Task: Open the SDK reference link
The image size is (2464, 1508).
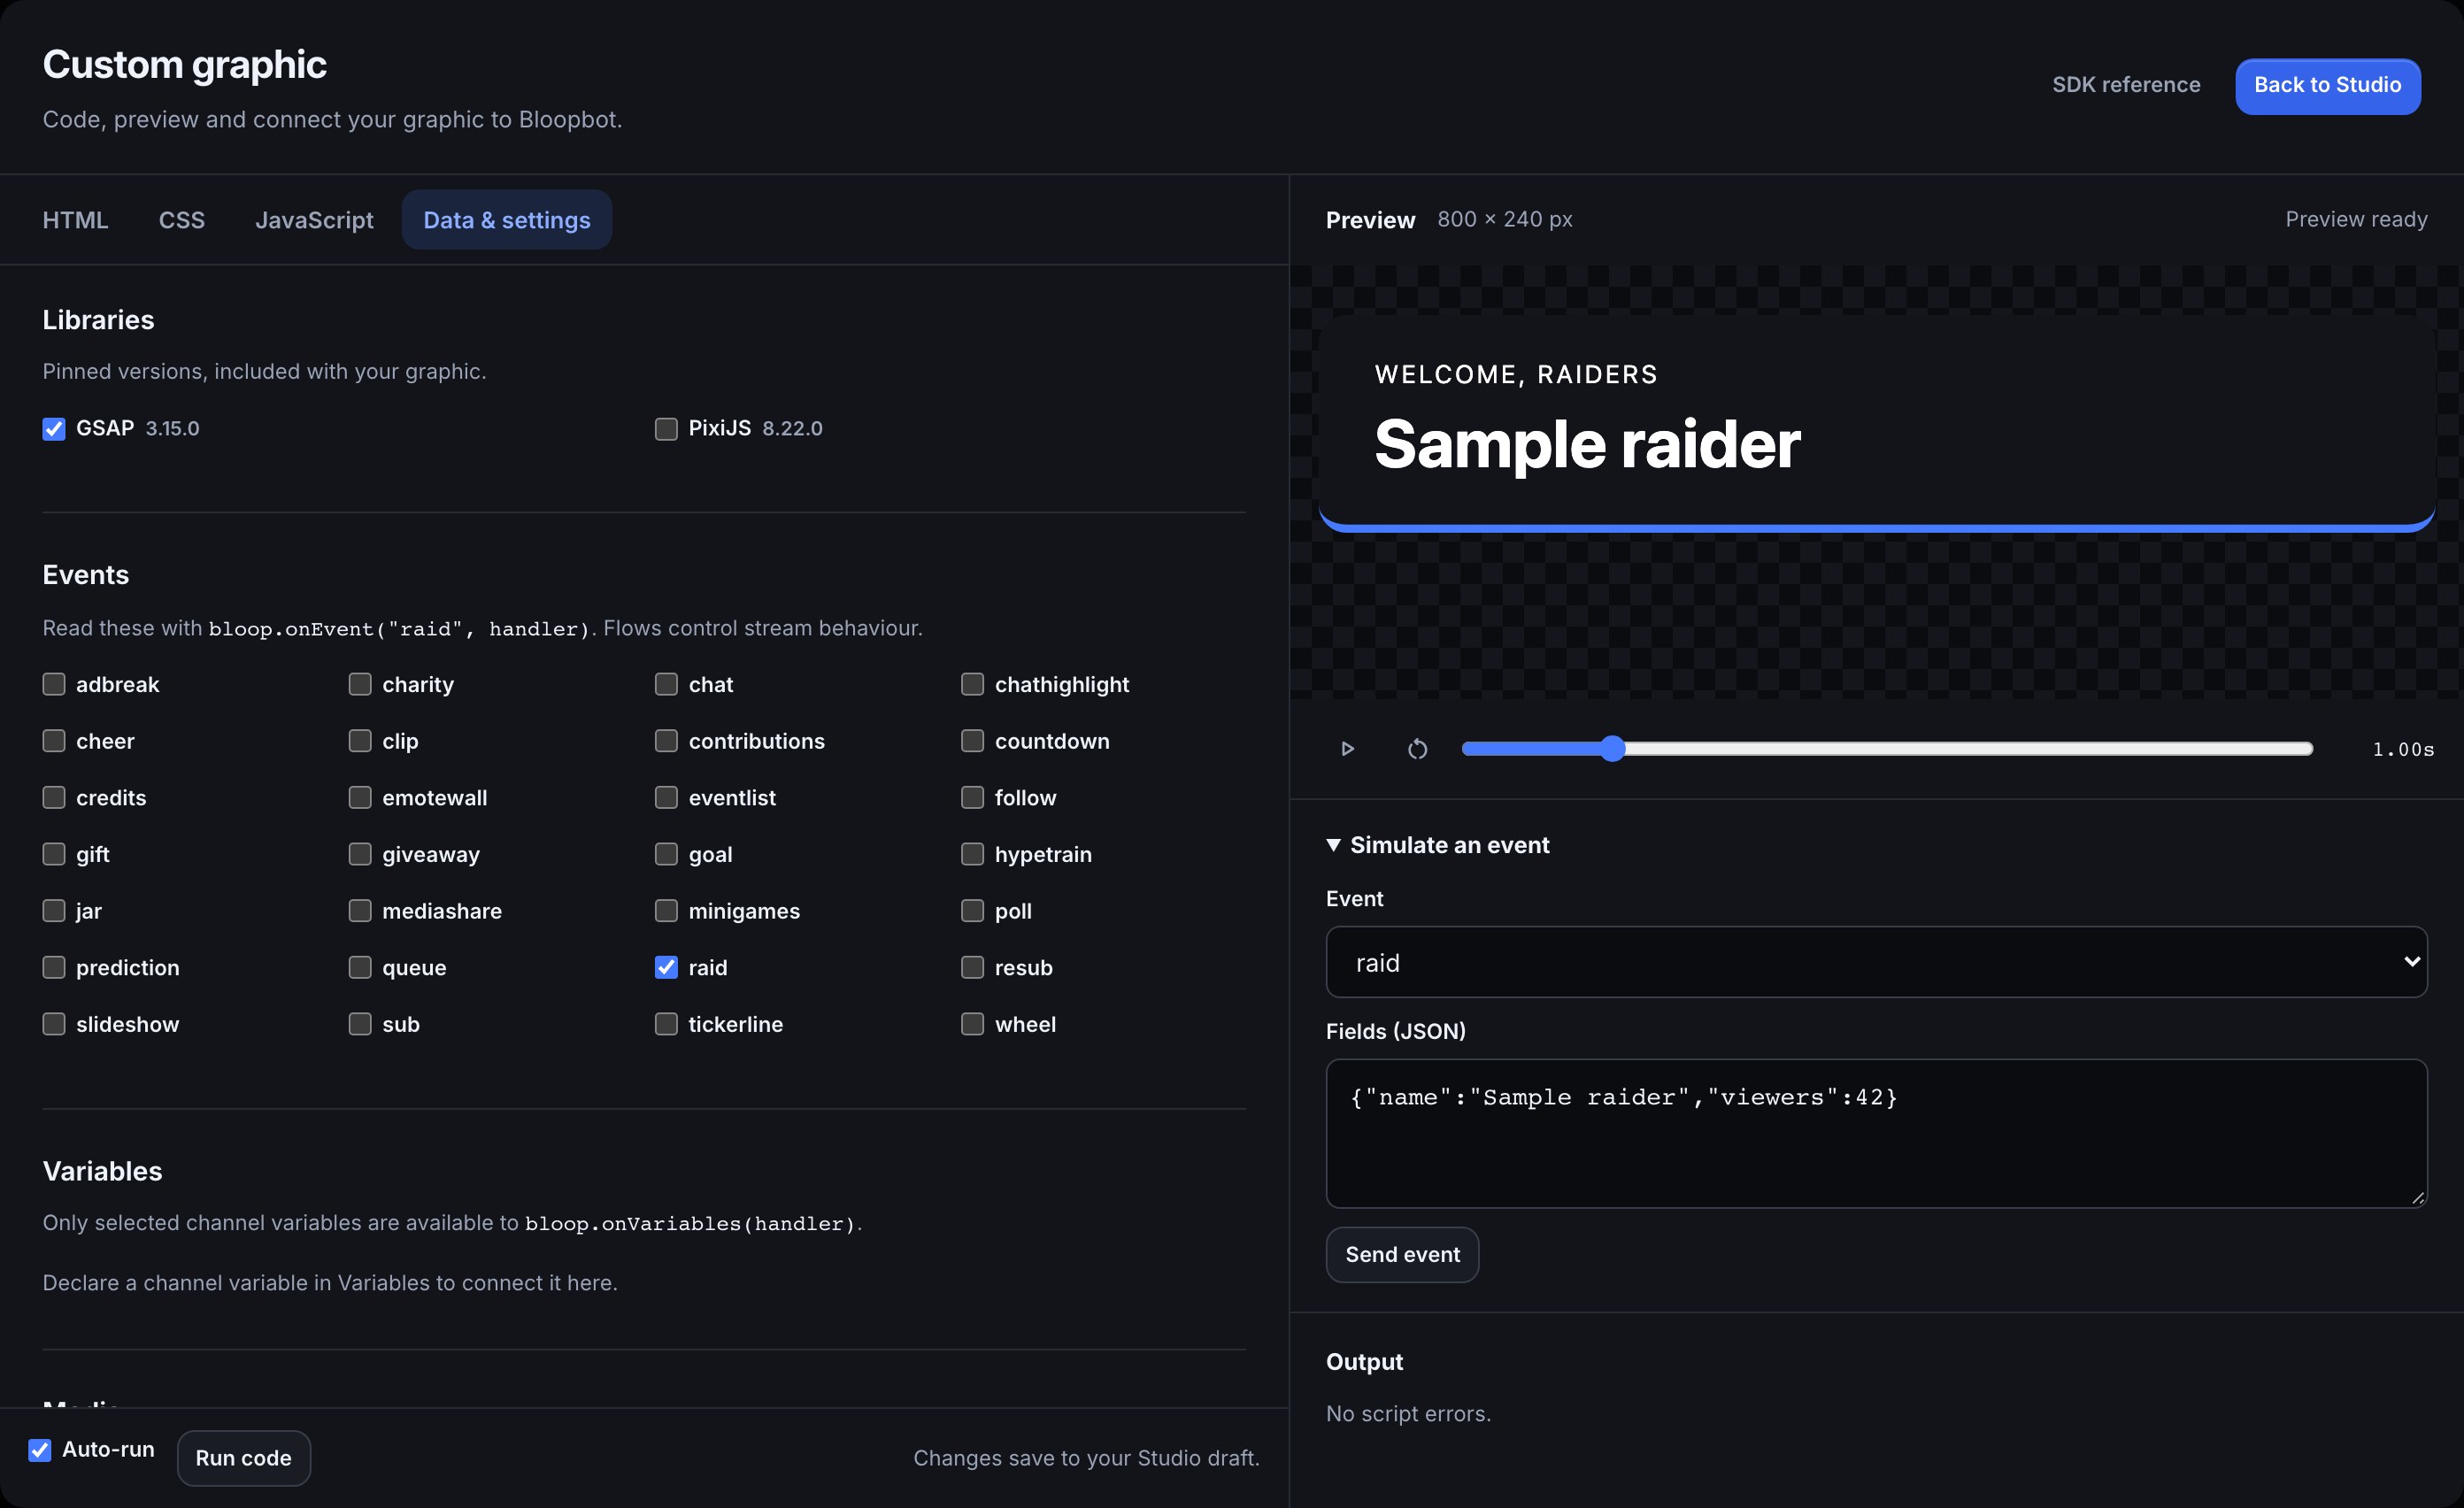Action: point(2126,85)
